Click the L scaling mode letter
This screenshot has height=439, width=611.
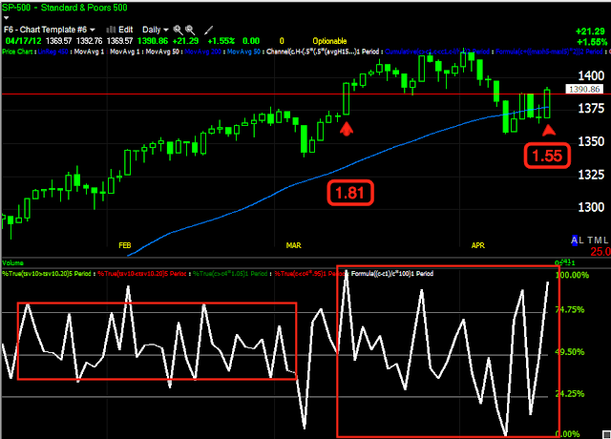[581, 240]
